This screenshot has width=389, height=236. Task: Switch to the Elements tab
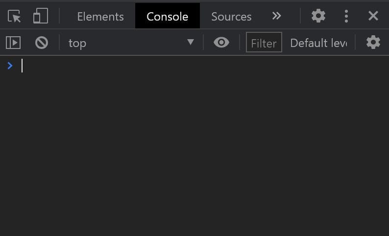(x=100, y=17)
